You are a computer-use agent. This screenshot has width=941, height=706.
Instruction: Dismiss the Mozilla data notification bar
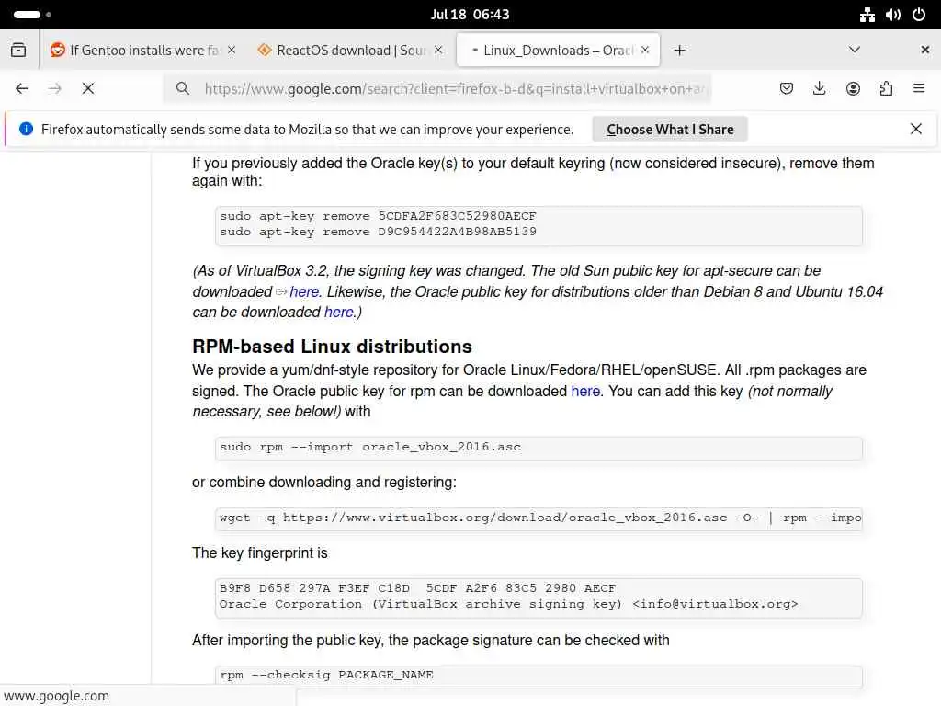(x=916, y=129)
